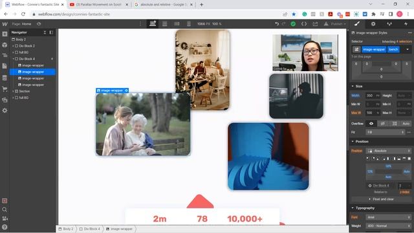Switch to the Element Settings gear tab
This screenshot has height=233, width=414.
click(x=373, y=24)
